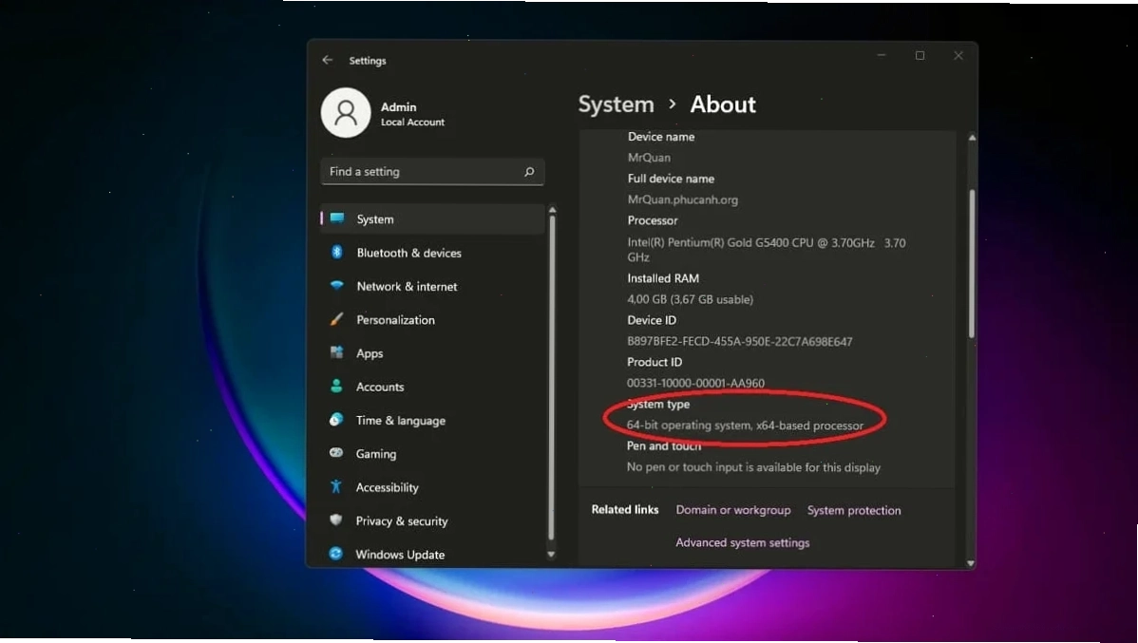Click the No pen or touch input text
1138x643 pixels.
point(753,467)
